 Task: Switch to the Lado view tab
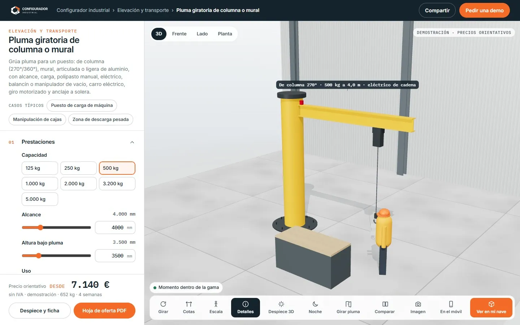pyautogui.click(x=202, y=34)
